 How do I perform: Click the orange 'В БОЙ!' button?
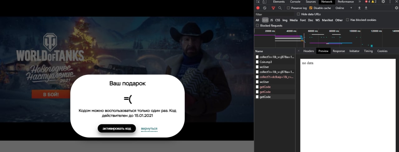tap(51, 94)
